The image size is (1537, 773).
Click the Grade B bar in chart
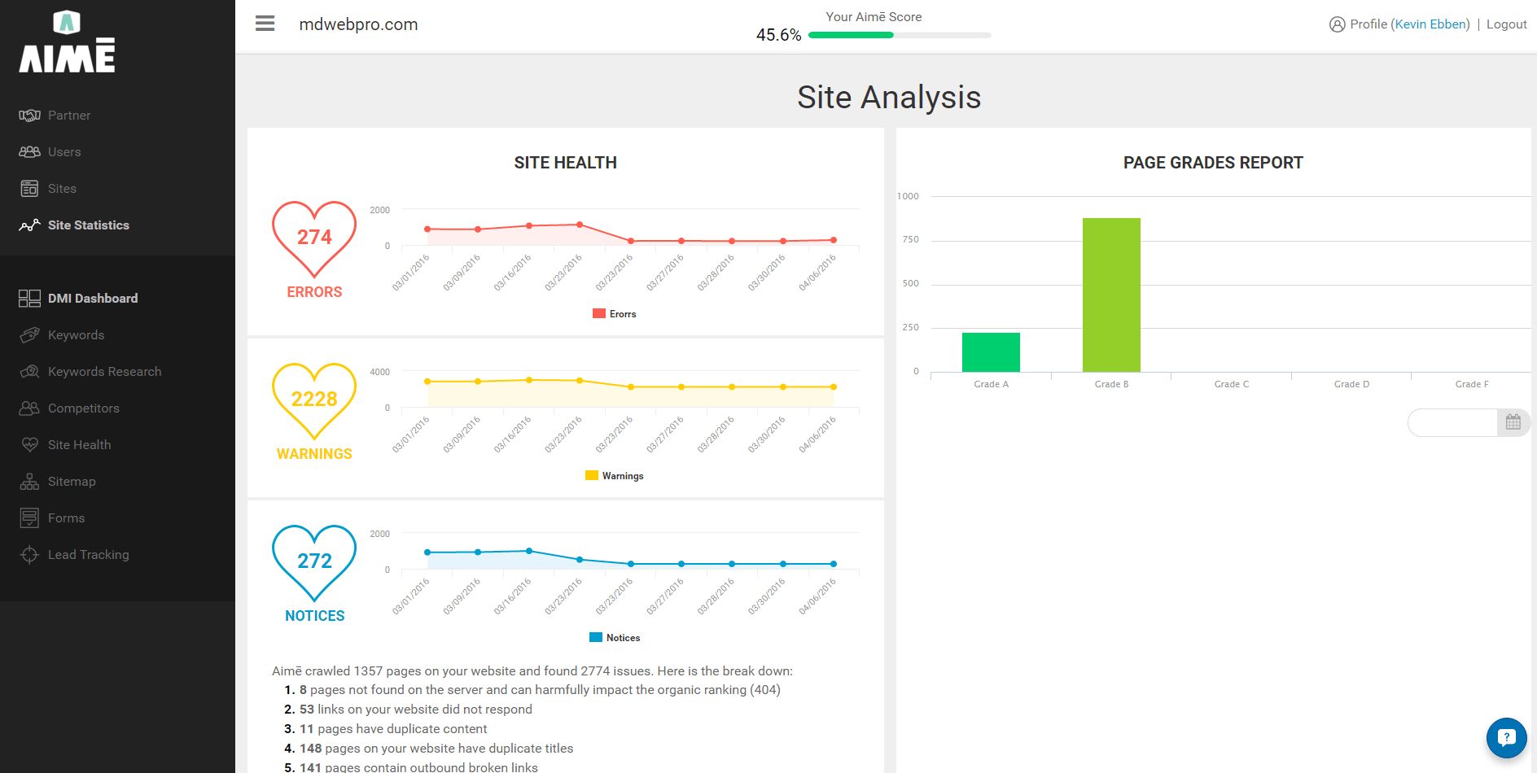click(1111, 295)
